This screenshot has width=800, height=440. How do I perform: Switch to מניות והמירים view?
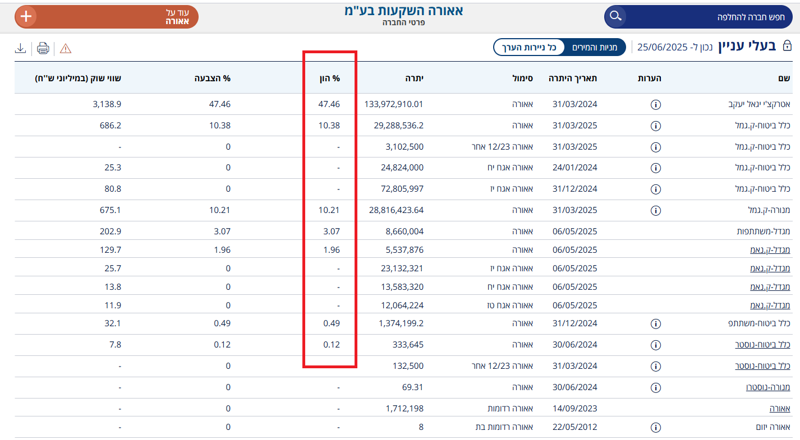595,47
